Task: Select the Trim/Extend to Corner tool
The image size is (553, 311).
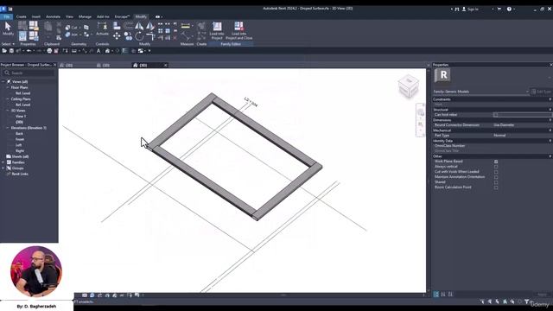Action: 150,36
